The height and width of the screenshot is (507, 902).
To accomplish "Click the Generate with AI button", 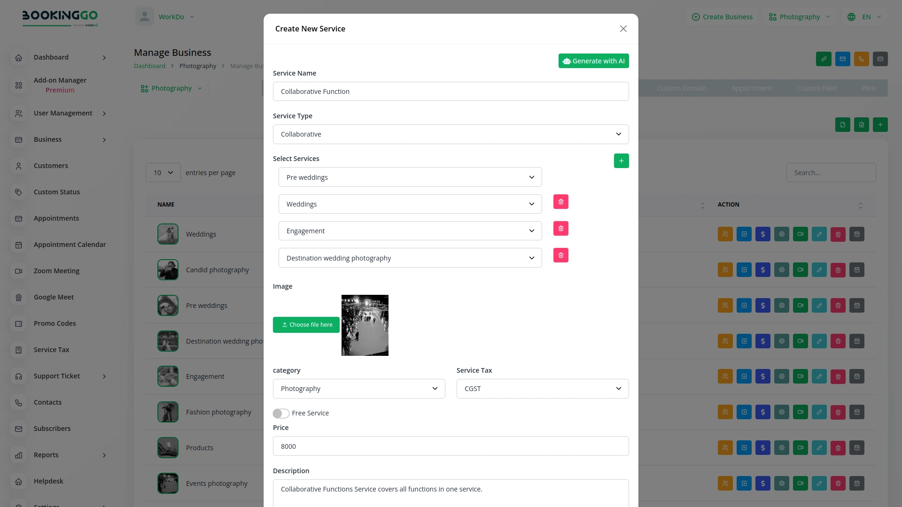I will click(593, 61).
